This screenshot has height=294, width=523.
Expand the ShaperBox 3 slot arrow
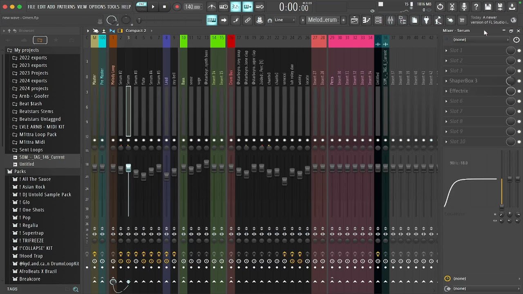pyautogui.click(x=446, y=81)
